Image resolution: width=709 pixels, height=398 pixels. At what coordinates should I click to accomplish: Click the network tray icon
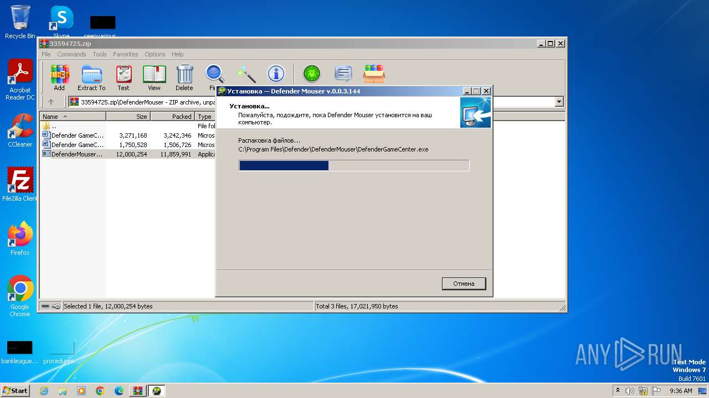643,391
